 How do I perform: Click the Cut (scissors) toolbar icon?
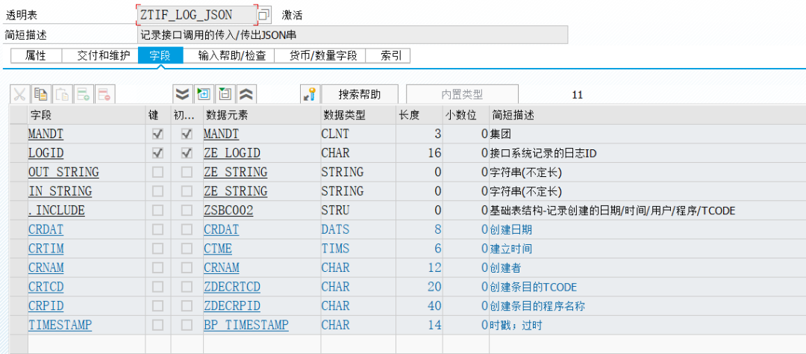(19, 94)
